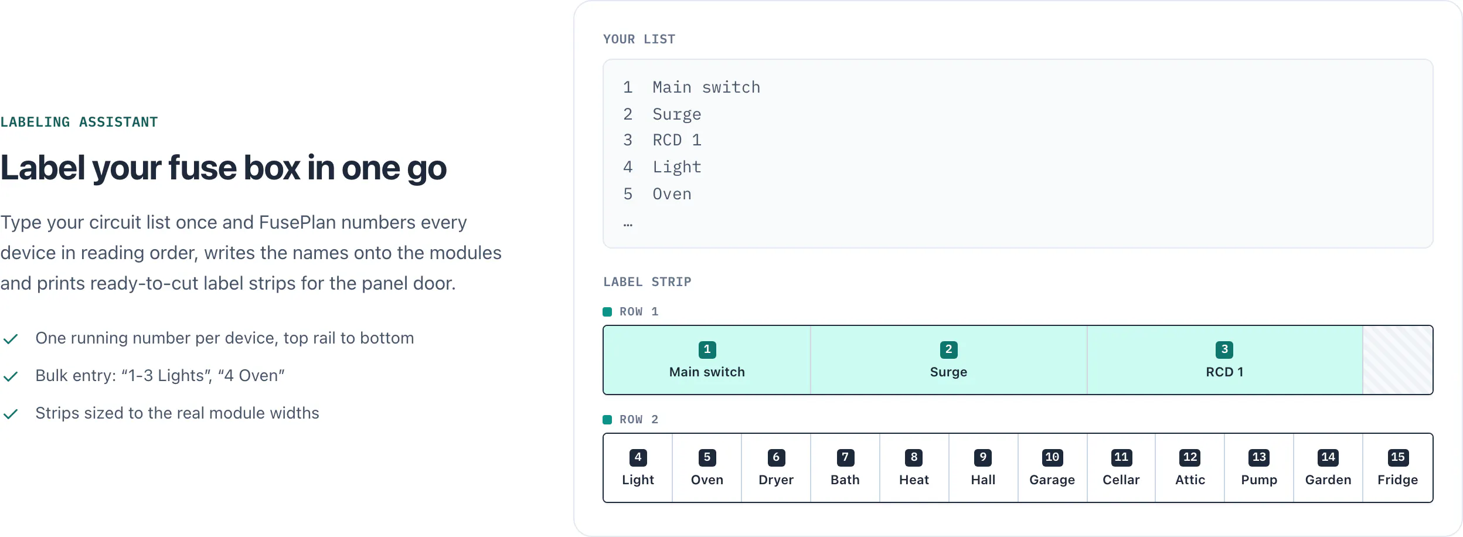Click the green square marker next to ROW 1
This screenshot has width=1463, height=537.
pyautogui.click(x=607, y=312)
